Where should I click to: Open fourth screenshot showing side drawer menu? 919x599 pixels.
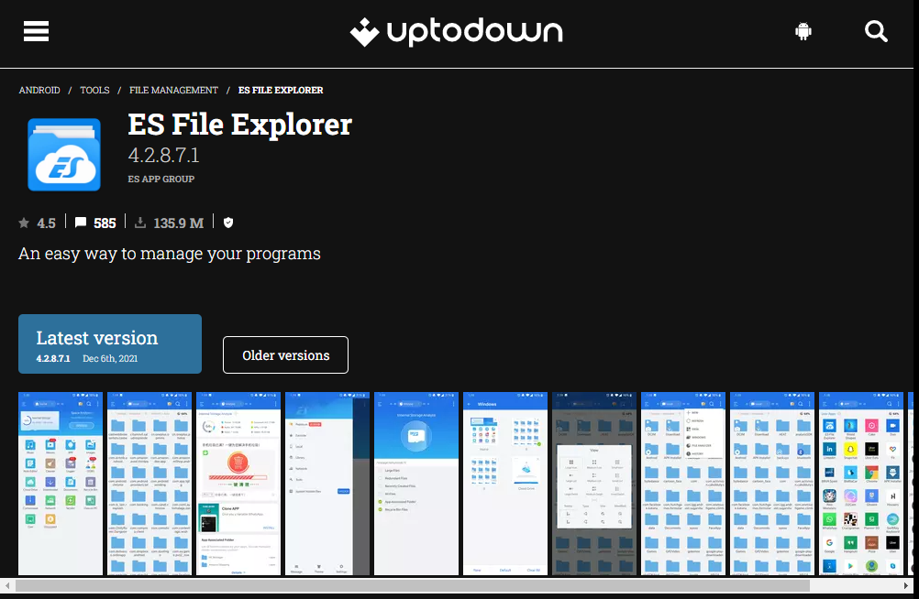point(327,484)
